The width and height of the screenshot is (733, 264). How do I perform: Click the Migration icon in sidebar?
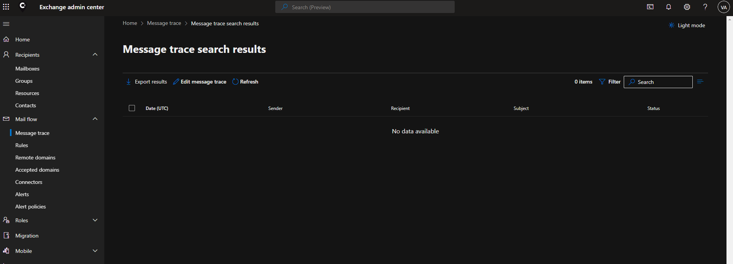[x=6, y=236]
